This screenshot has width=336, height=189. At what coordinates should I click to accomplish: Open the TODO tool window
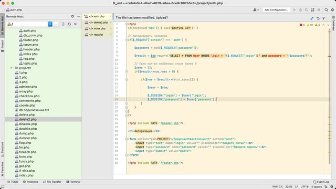click(13, 182)
